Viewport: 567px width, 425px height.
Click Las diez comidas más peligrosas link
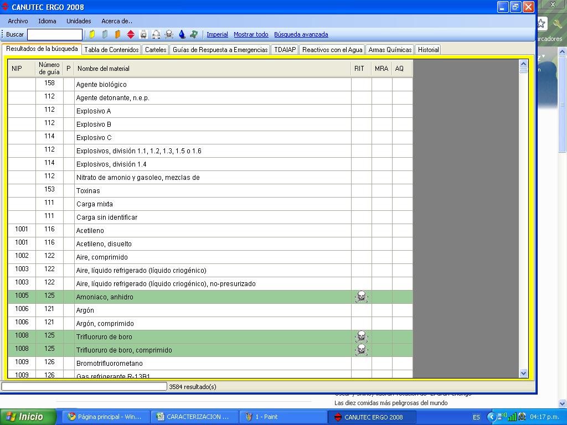click(391, 403)
